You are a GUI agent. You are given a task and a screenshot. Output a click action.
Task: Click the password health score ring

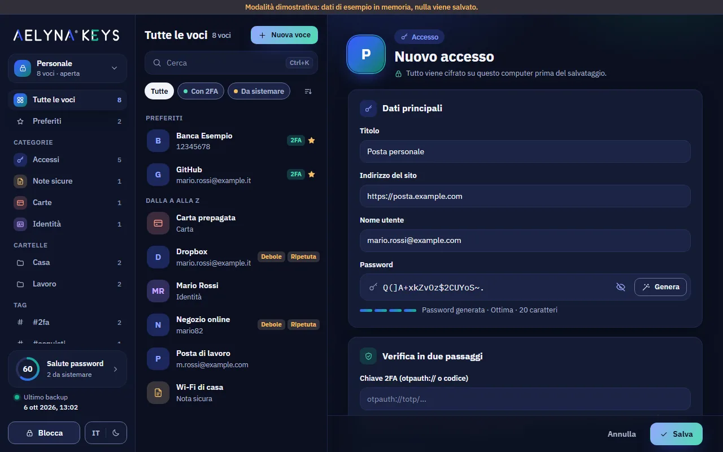click(28, 369)
